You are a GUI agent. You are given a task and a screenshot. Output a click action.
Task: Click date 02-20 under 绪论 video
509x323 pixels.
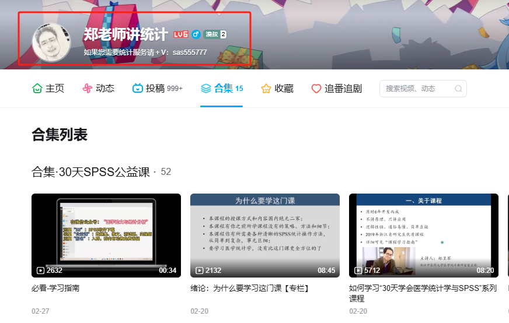click(x=199, y=311)
